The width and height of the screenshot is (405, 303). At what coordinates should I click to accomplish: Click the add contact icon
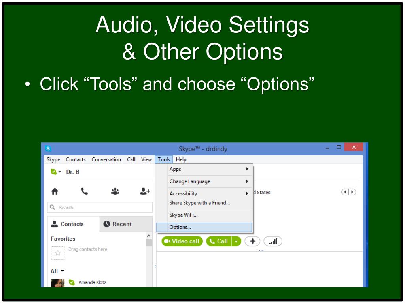tap(145, 191)
